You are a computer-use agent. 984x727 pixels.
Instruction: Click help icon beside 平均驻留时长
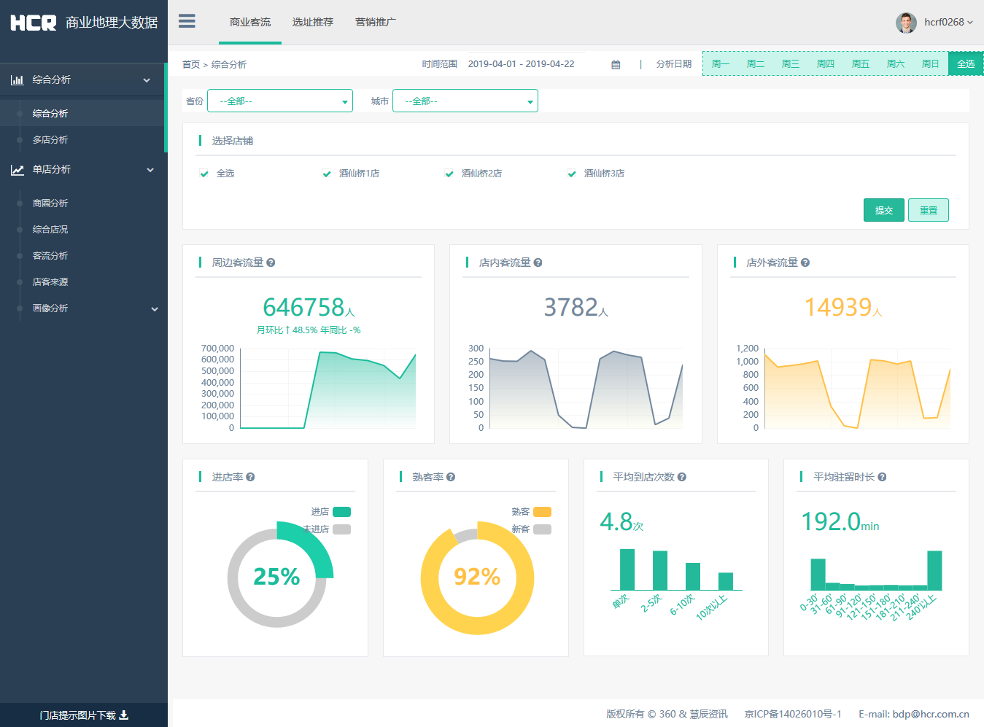[x=882, y=477]
